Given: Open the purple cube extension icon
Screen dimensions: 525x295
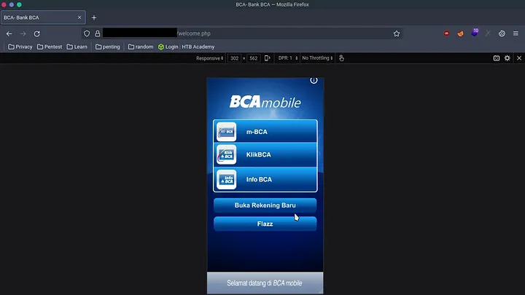Looking at the screenshot, I should point(475,33).
